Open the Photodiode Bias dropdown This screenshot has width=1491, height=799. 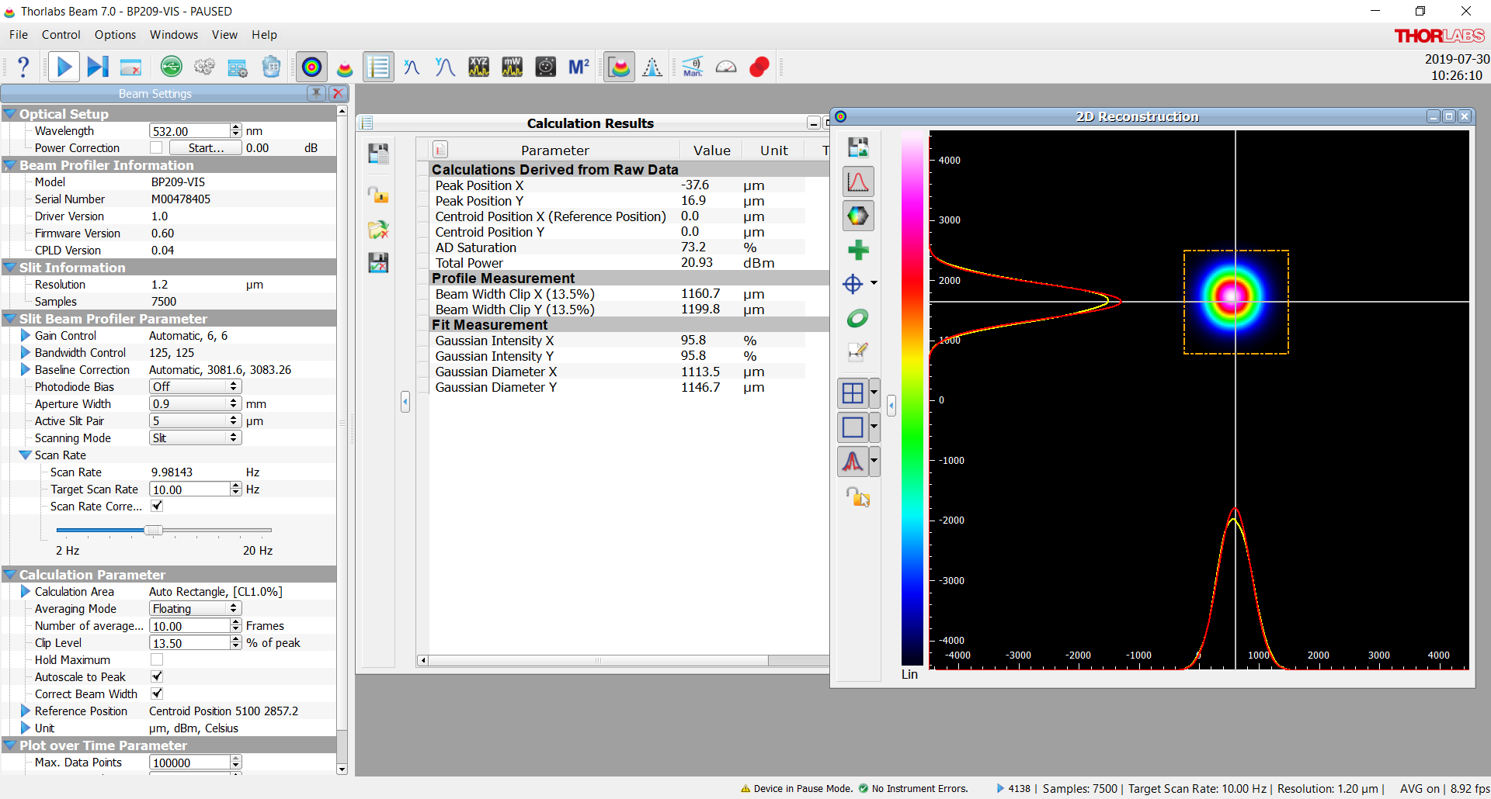(195, 386)
